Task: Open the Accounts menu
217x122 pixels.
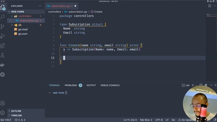Action: click(2, 103)
